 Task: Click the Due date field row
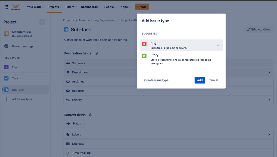(x=168, y=144)
